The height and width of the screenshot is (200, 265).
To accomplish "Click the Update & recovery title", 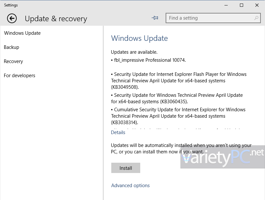I will [56, 19].
